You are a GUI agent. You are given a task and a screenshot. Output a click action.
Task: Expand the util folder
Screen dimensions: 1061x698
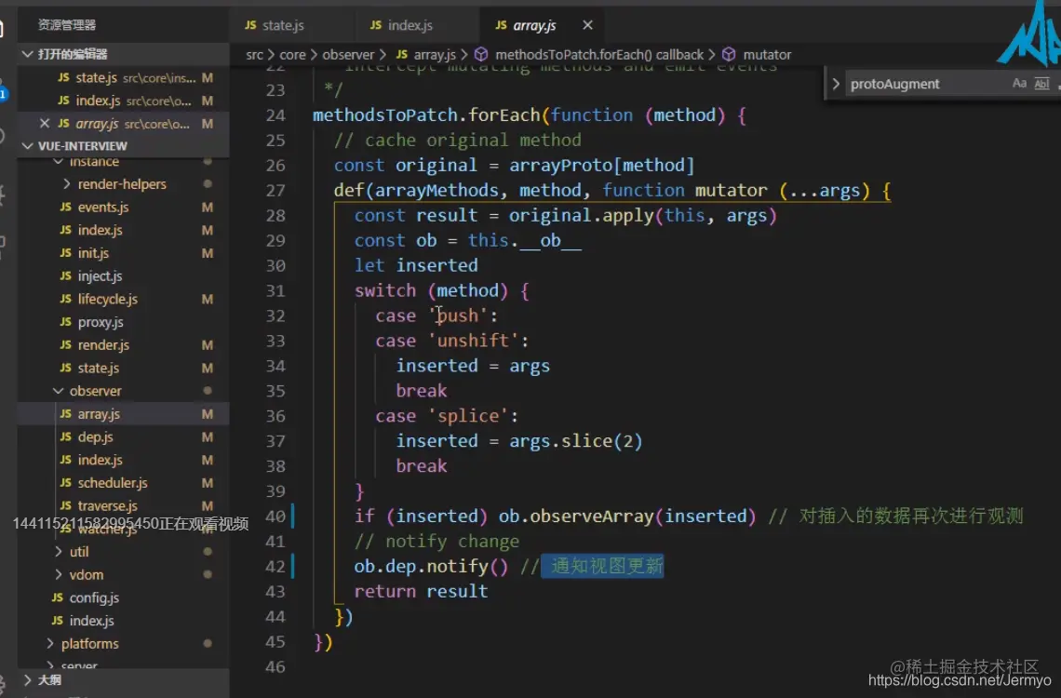tap(59, 552)
